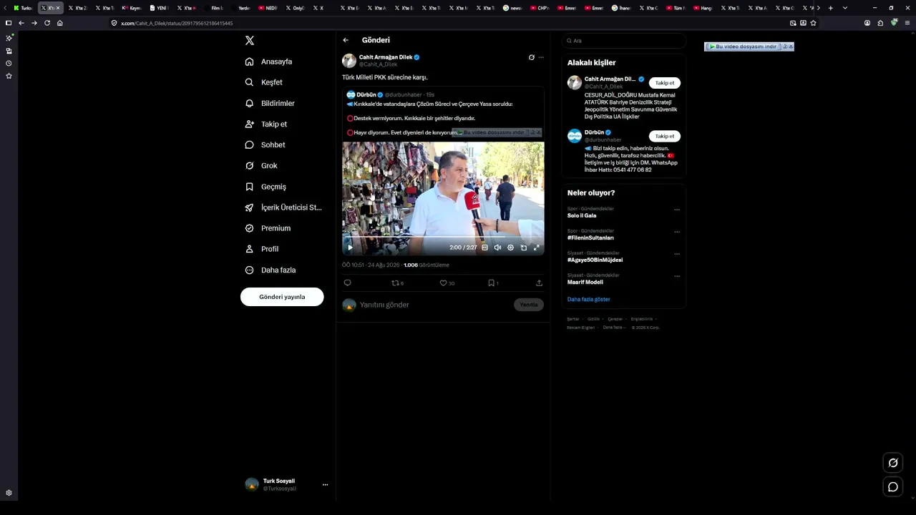Click the X logo in sidebar
916x515 pixels.
pyautogui.click(x=250, y=41)
